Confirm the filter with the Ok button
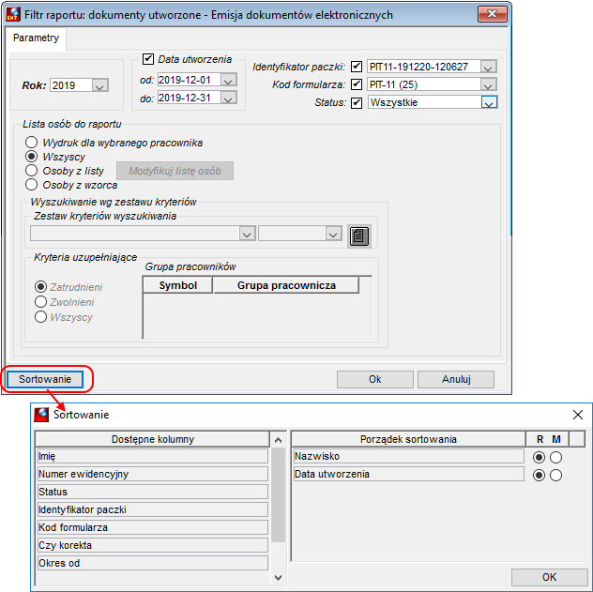The height and width of the screenshot is (592, 593). pos(374,379)
